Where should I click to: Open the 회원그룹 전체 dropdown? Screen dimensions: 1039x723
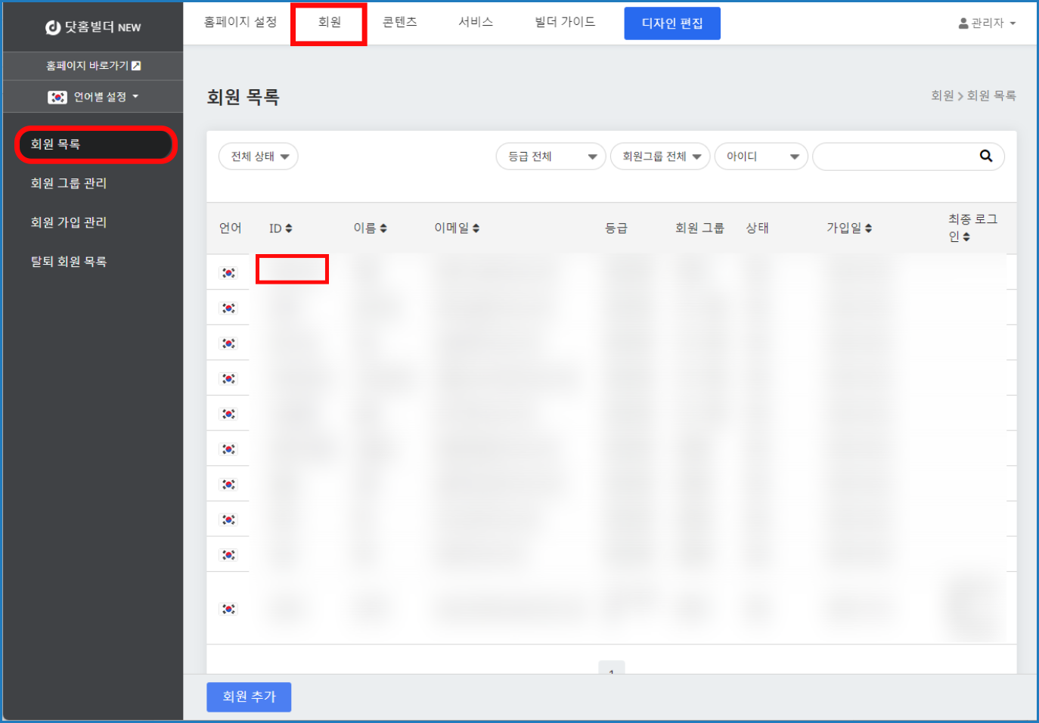tap(659, 157)
